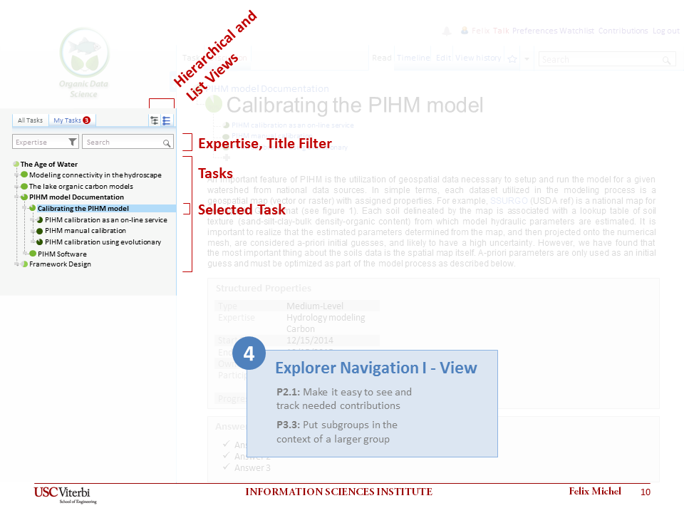
Task: Collapse the PIHM model Documentation node
Action: click(16, 197)
